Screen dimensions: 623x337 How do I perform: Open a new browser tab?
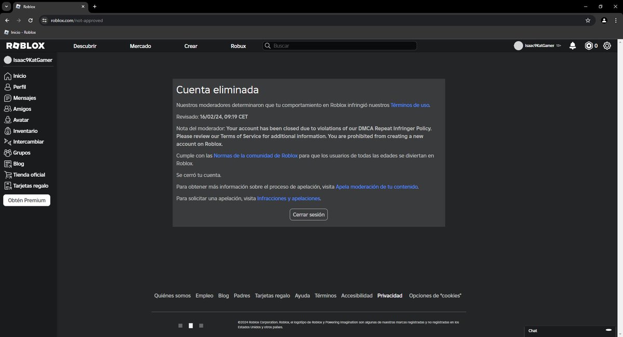pos(94,6)
